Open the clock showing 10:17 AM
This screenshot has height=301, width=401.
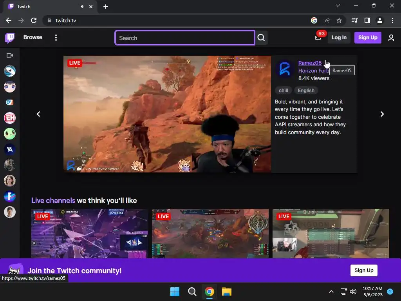[x=373, y=292]
